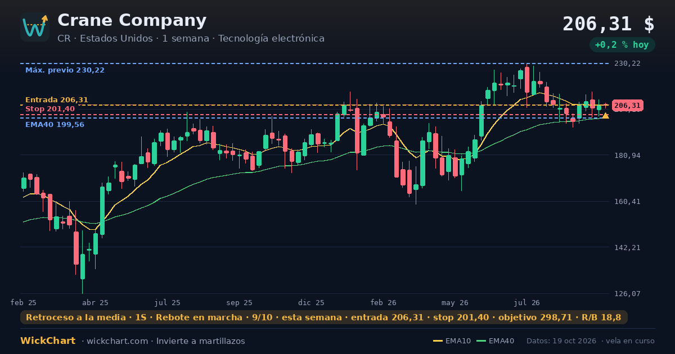Click the "may 26" date on the time axis
Screen dimensions: 675x354
(455, 302)
